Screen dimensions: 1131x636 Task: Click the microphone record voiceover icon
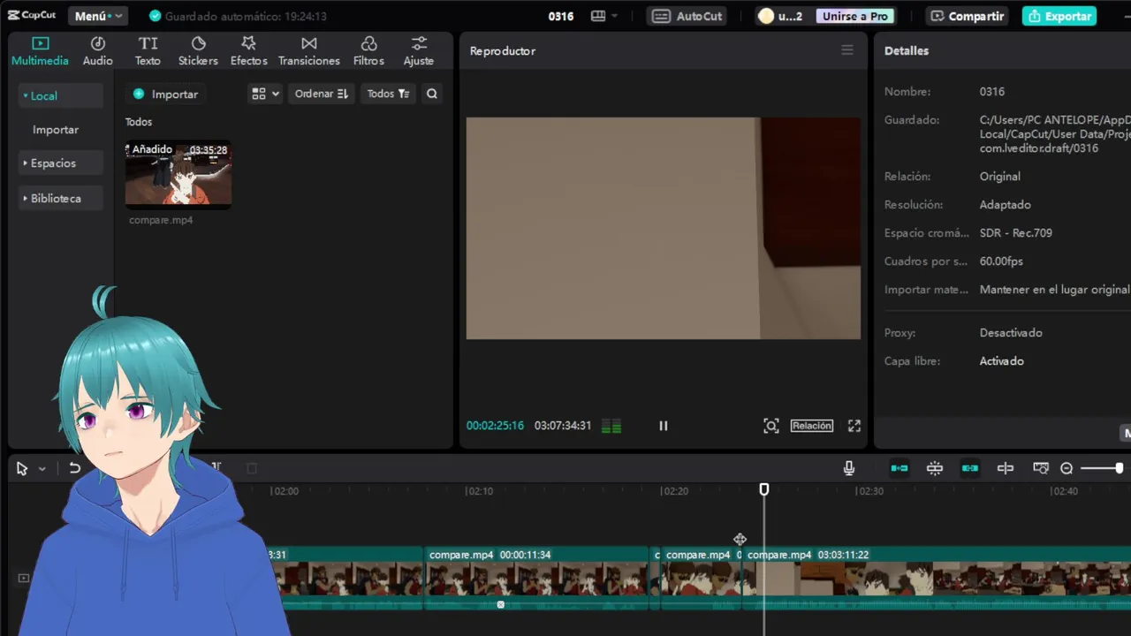[849, 468]
